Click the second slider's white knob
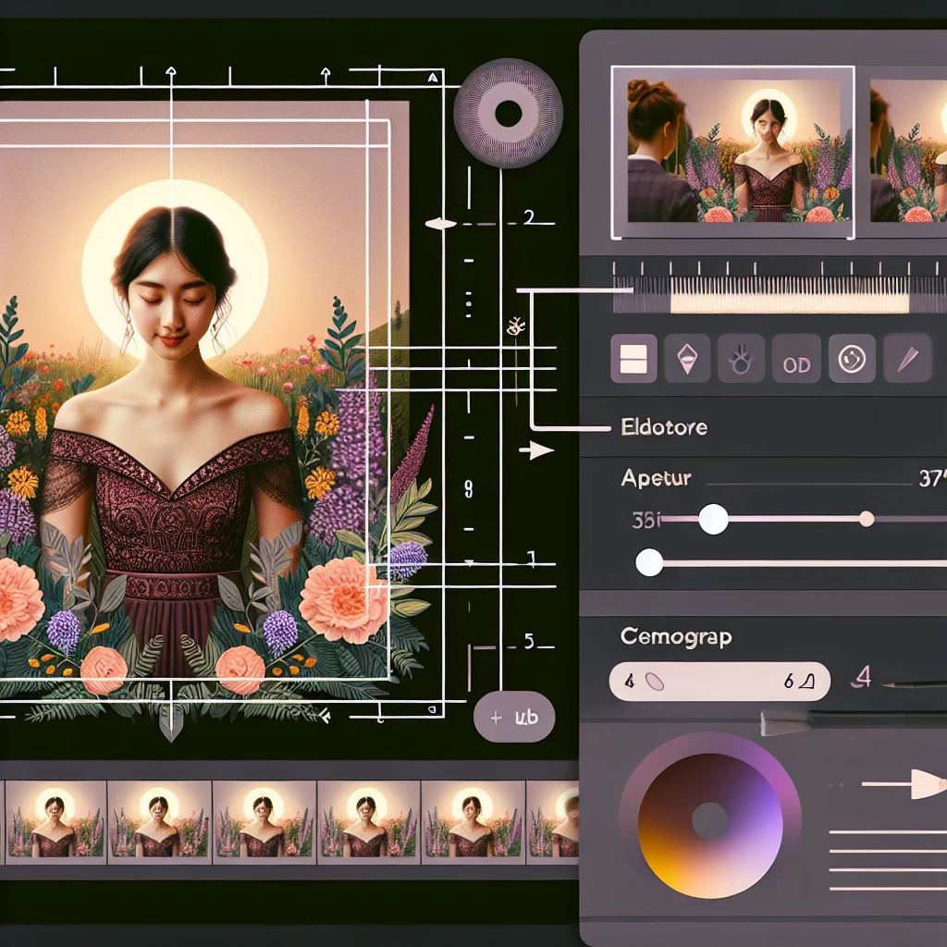 (649, 561)
